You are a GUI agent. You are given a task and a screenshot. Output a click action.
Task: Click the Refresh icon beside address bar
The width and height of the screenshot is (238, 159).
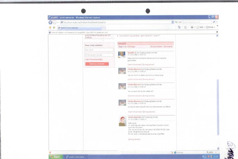pyautogui.click(x=176, y=22)
